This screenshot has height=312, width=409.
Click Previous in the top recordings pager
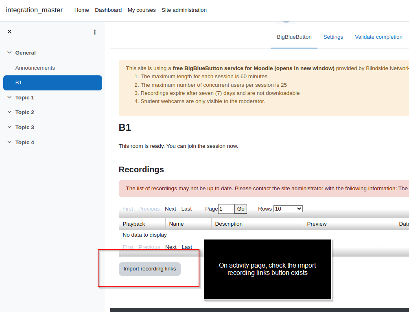[x=149, y=209]
